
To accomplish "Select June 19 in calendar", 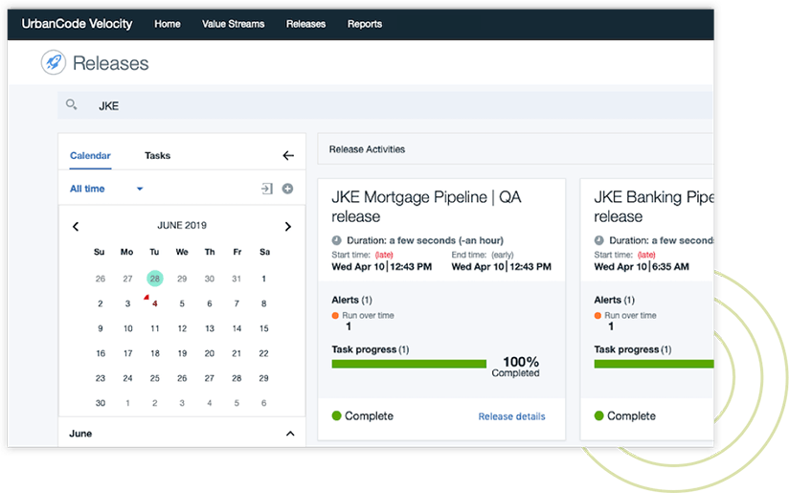I will [x=182, y=353].
